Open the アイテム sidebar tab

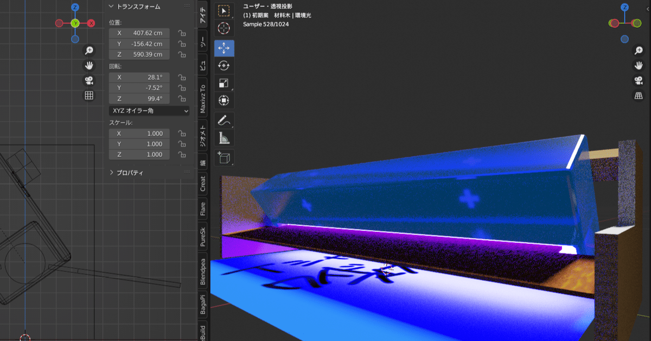(202, 15)
